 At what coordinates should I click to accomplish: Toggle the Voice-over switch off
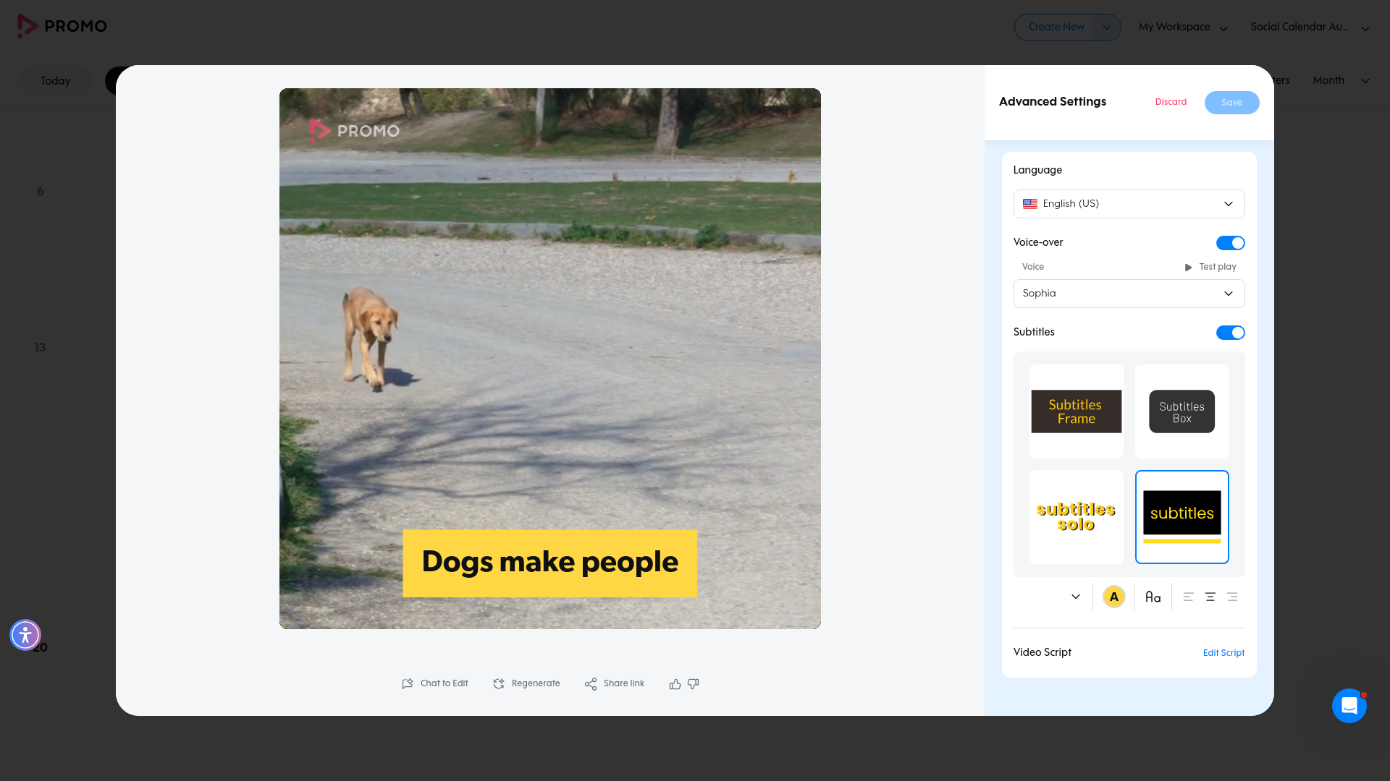click(1230, 243)
